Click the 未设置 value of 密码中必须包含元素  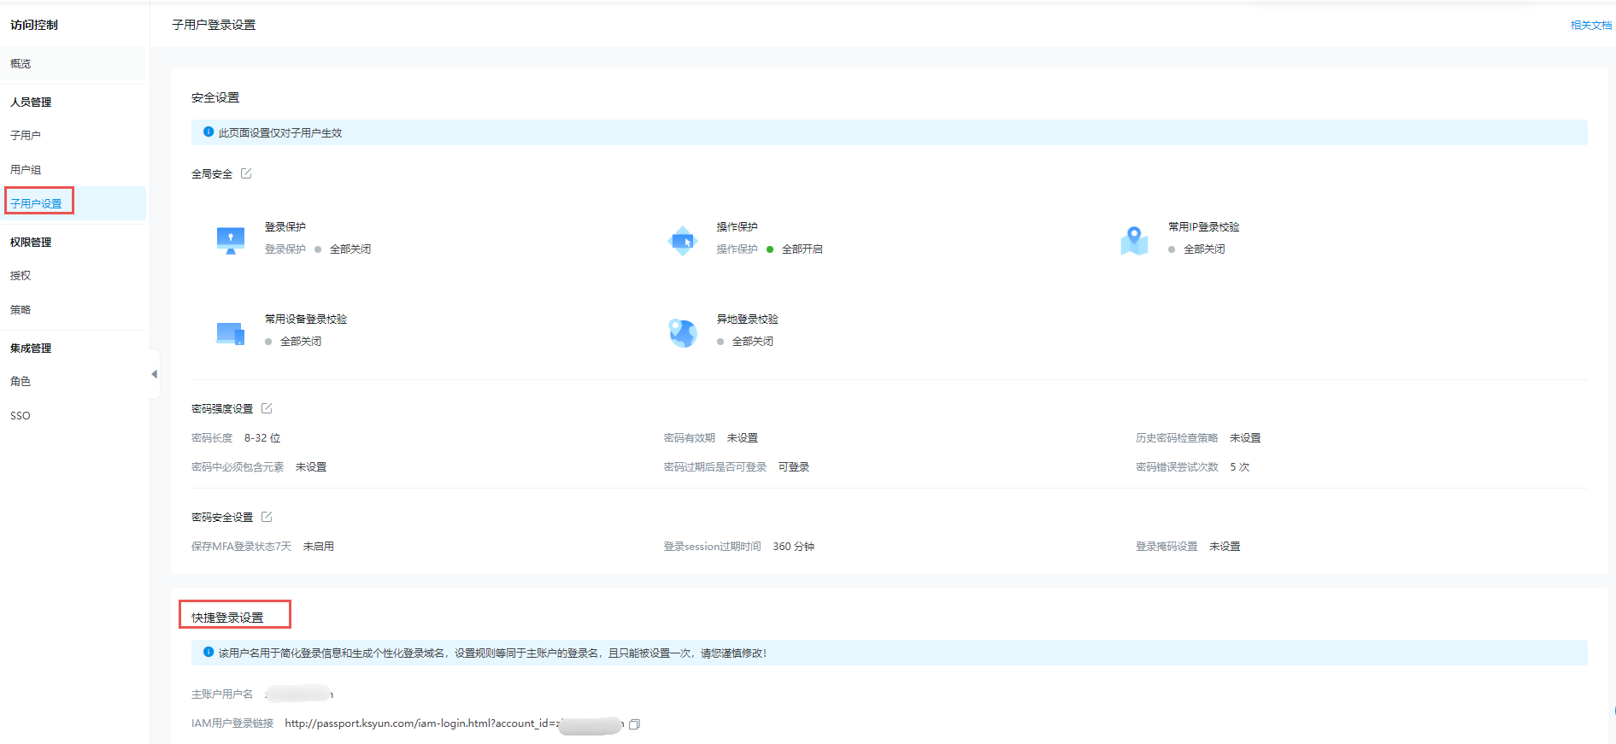(x=311, y=467)
